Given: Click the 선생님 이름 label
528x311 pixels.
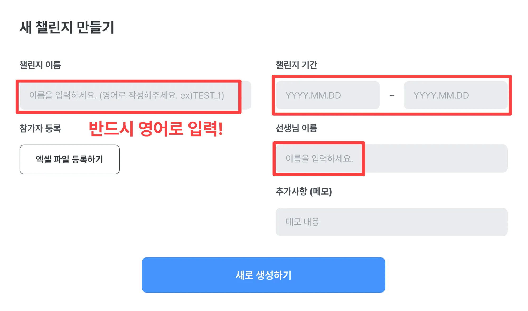Looking at the screenshot, I should coord(296,128).
